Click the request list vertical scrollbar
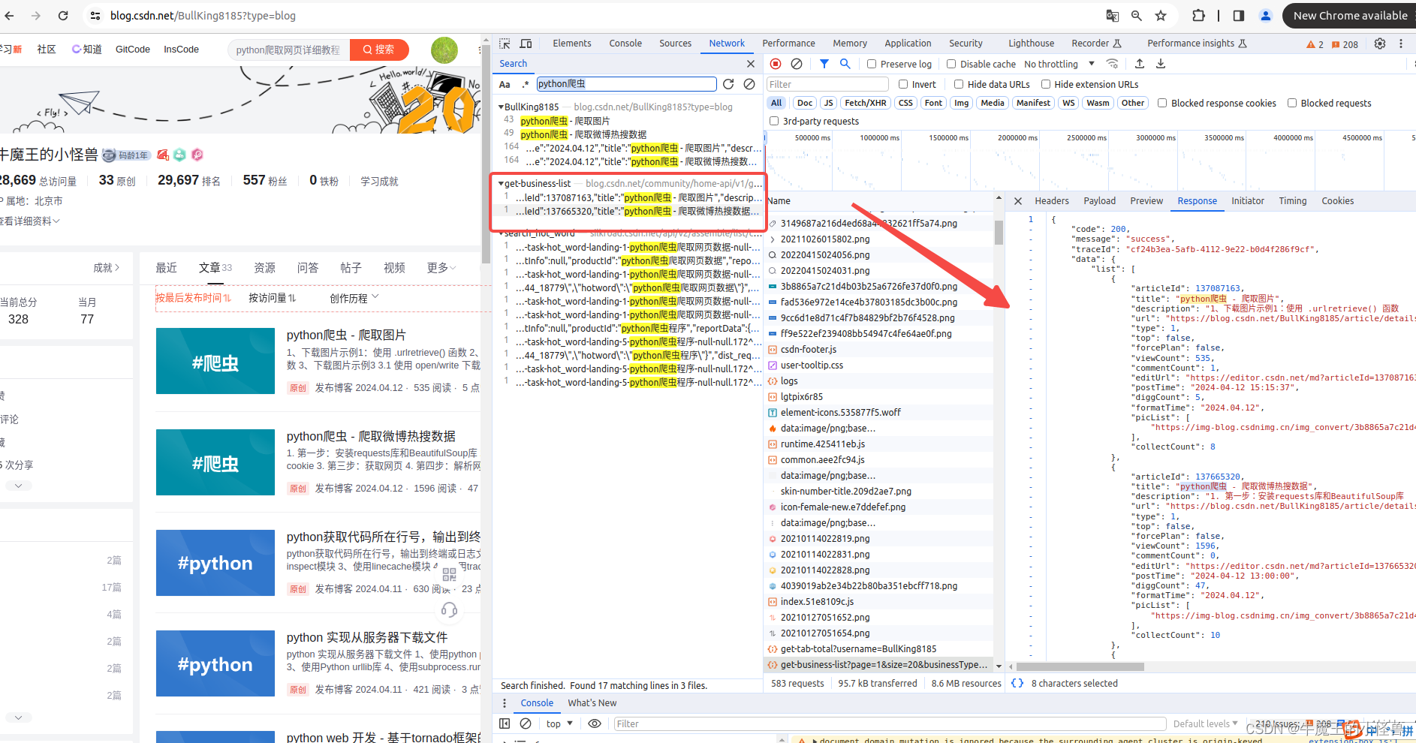 tap(999, 233)
